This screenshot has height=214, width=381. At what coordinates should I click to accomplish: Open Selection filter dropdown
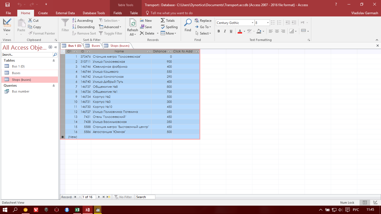coord(109,21)
